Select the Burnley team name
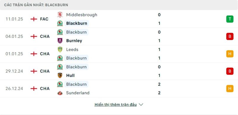 pyautogui.click(x=74, y=41)
